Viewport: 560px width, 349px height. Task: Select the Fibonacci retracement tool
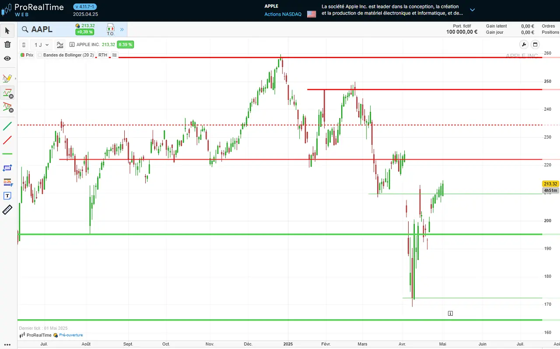[7, 182]
